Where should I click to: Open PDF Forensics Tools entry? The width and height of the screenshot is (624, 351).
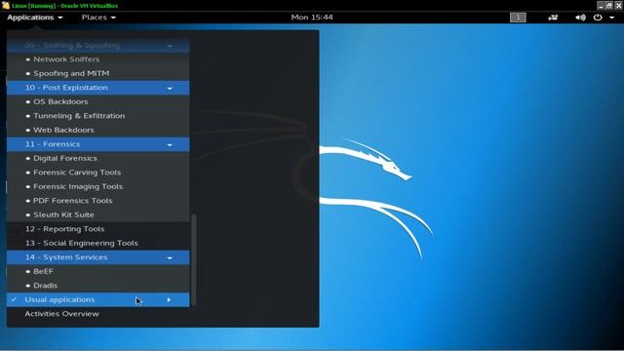tap(97, 201)
